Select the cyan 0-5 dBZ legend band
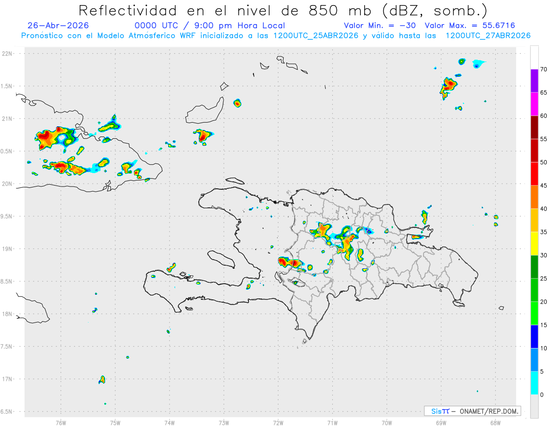Viewport: 556px width, 429px height. click(x=534, y=383)
